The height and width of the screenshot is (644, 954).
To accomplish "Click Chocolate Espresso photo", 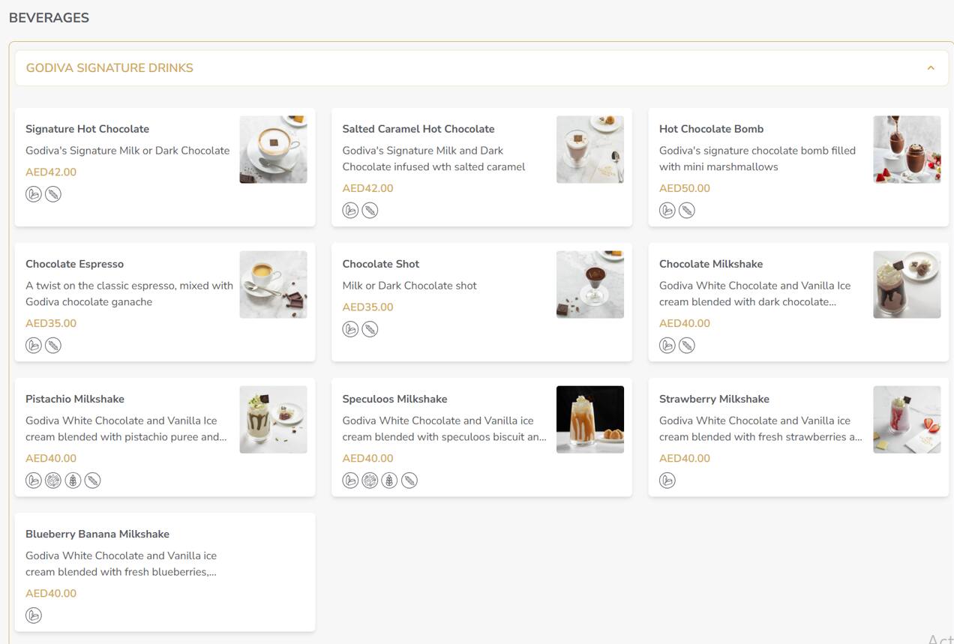I will 273,284.
